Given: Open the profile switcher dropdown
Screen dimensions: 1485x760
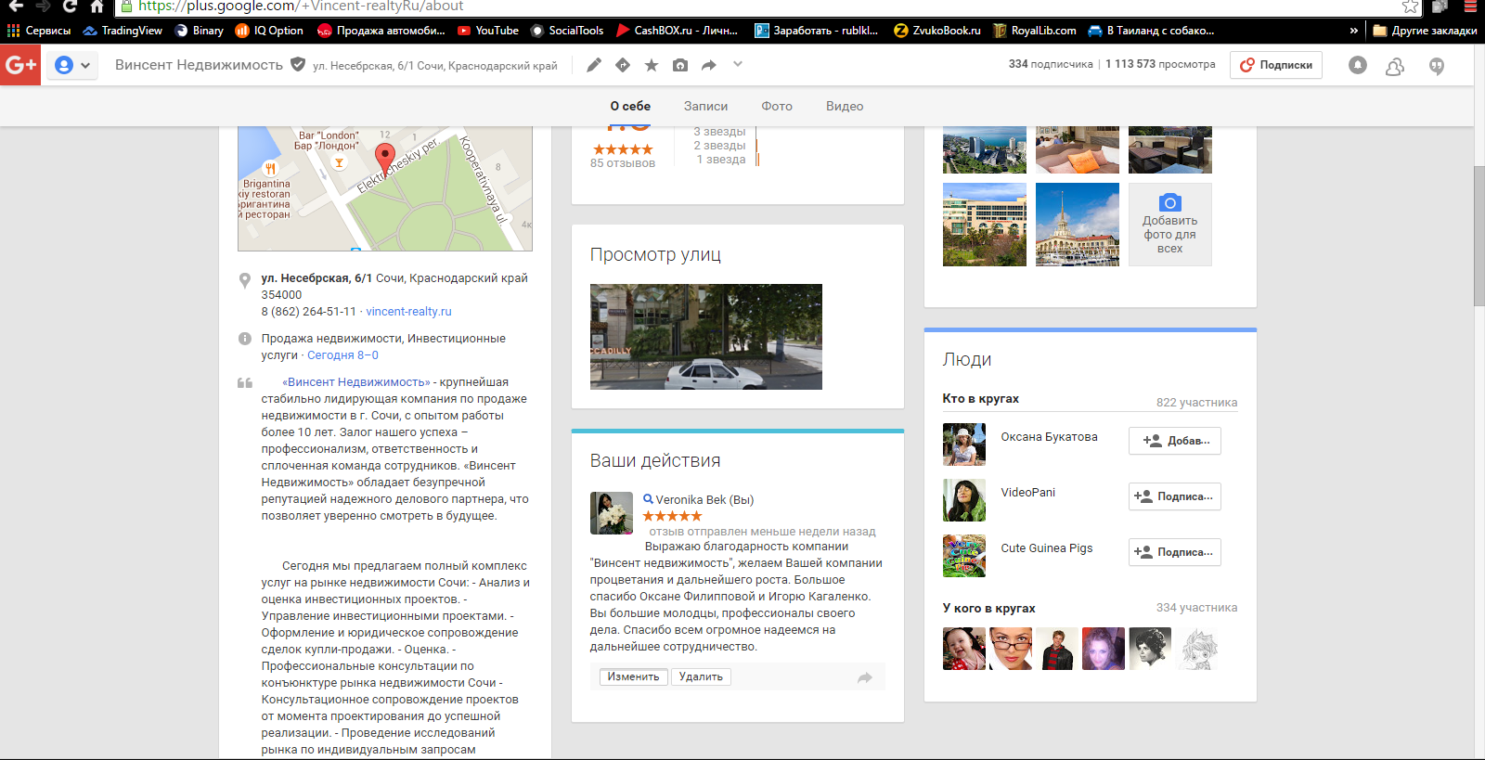Looking at the screenshot, I should [x=72, y=65].
